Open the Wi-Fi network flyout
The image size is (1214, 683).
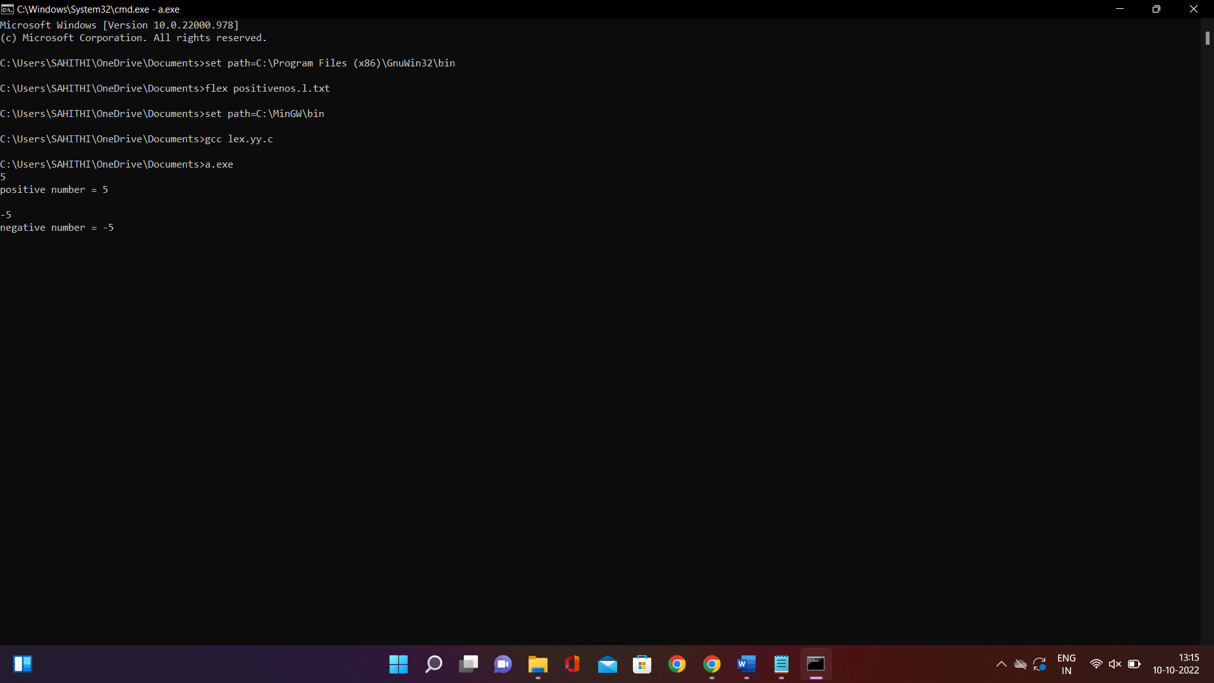1096,664
